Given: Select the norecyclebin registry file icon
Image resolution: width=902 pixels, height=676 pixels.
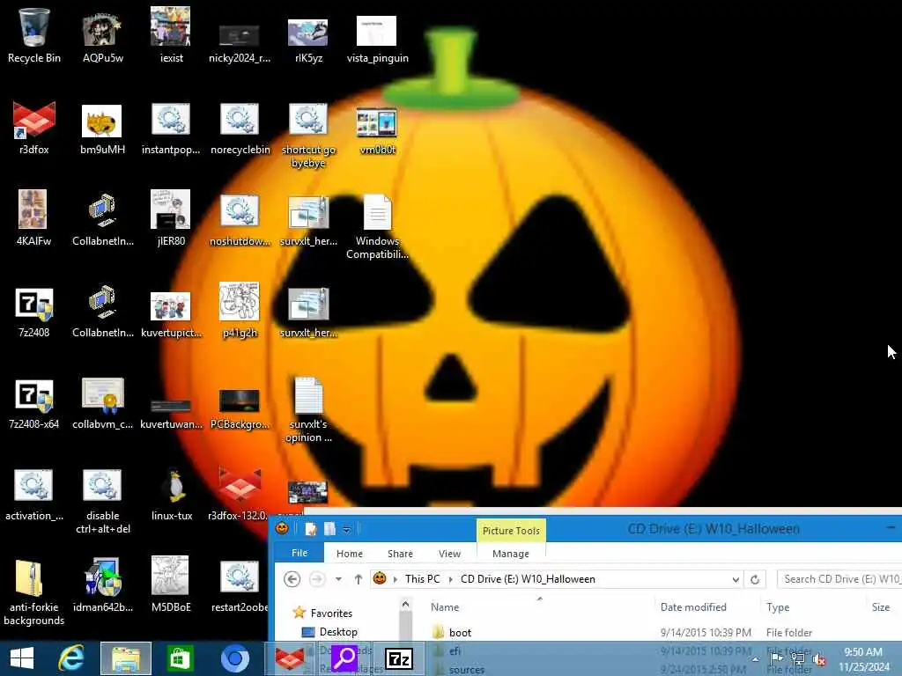Looking at the screenshot, I should [x=240, y=128].
